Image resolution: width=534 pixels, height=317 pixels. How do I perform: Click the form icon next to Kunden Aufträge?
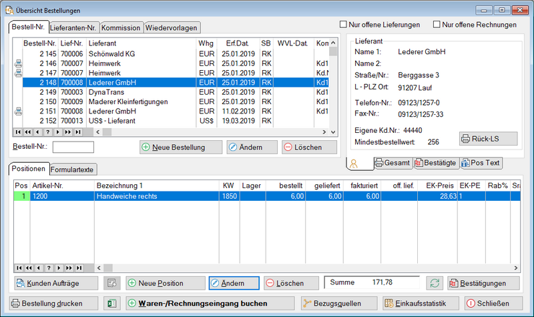[x=111, y=283]
